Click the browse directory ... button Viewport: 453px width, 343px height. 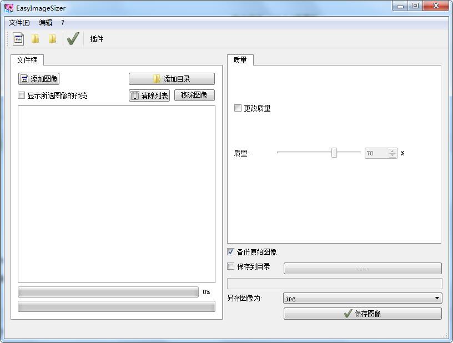[x=363, y=268]
